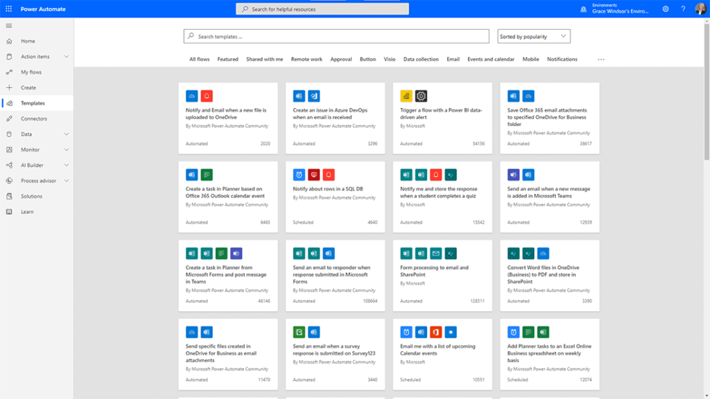Open the user profile avatar
The image size is (710, 399).
tap(700, 9)
